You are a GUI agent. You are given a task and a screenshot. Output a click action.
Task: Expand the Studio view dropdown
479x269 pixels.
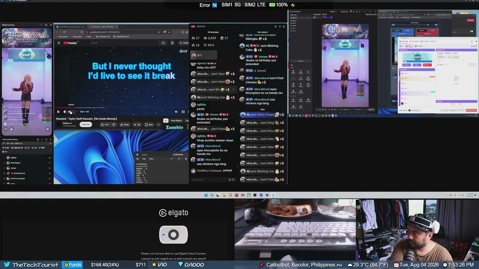coord(294,15)
